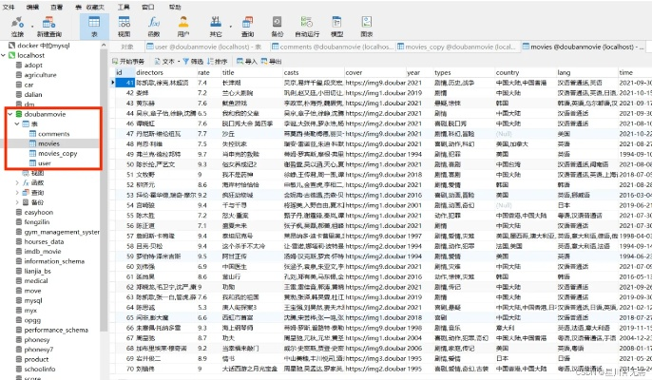The image size is (652, 380).
Task: Collapse the doubanmovie database node
Action: pos(9,114)
